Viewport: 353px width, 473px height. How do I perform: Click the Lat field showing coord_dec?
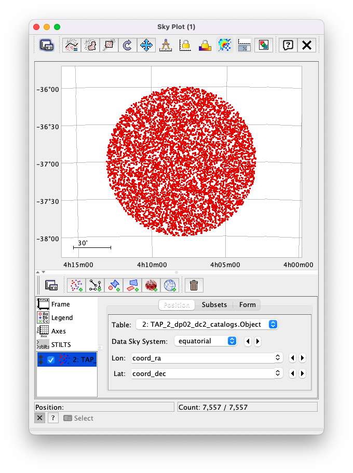pyautogui.click(x=202, y=373)
